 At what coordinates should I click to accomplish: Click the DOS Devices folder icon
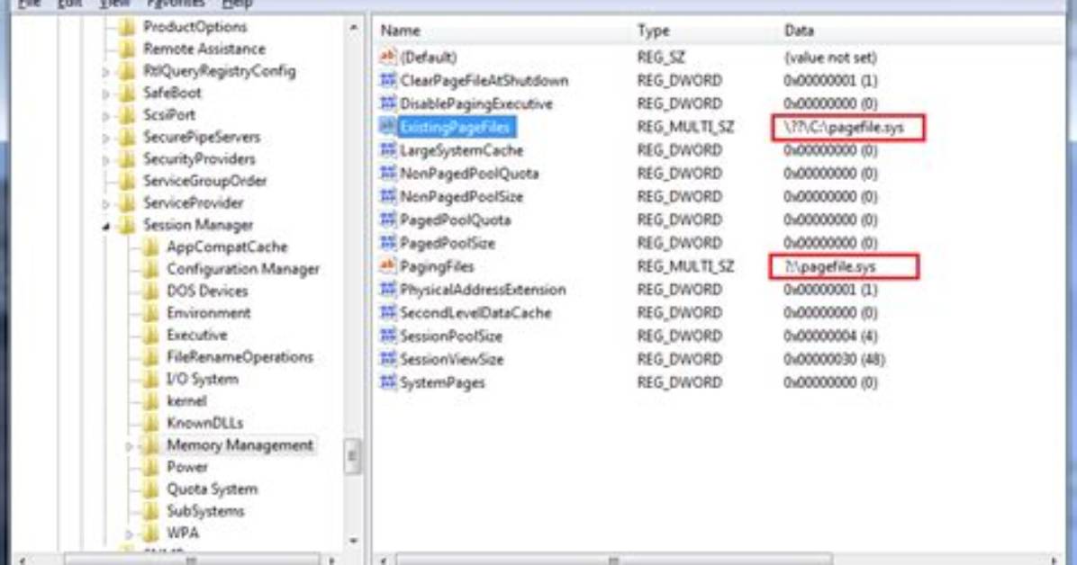pyautogui.click(x=150, y=291)
